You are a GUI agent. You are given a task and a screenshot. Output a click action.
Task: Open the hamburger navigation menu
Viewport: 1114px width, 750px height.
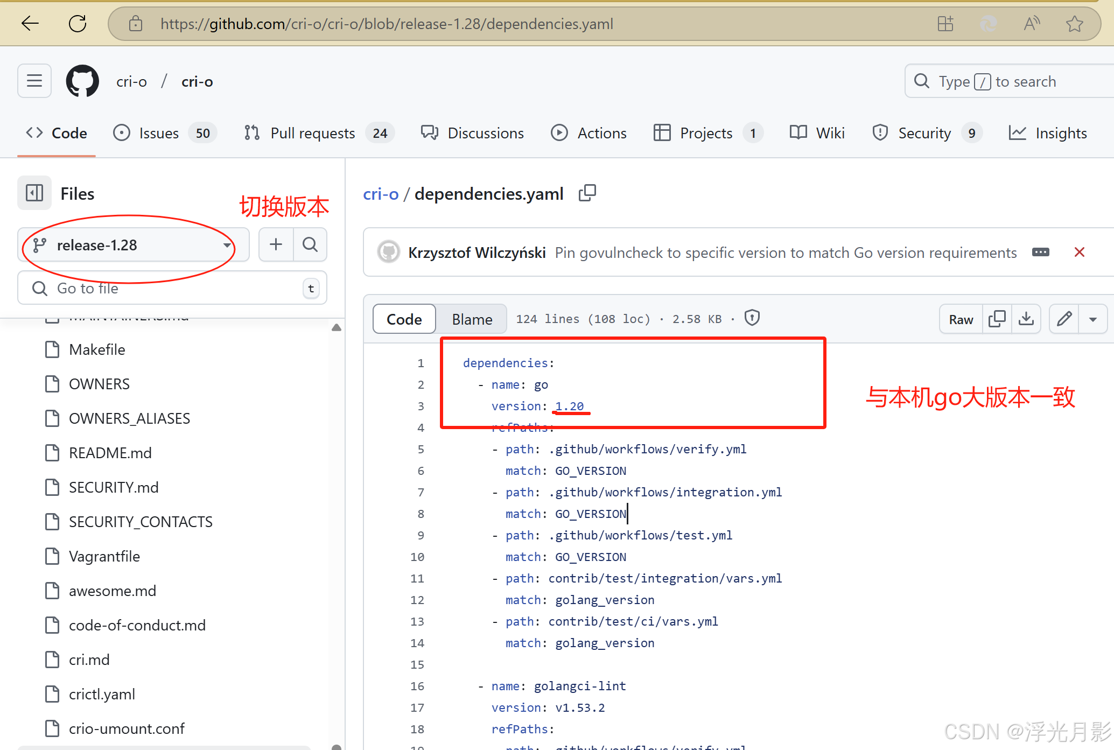click(34, 81)
